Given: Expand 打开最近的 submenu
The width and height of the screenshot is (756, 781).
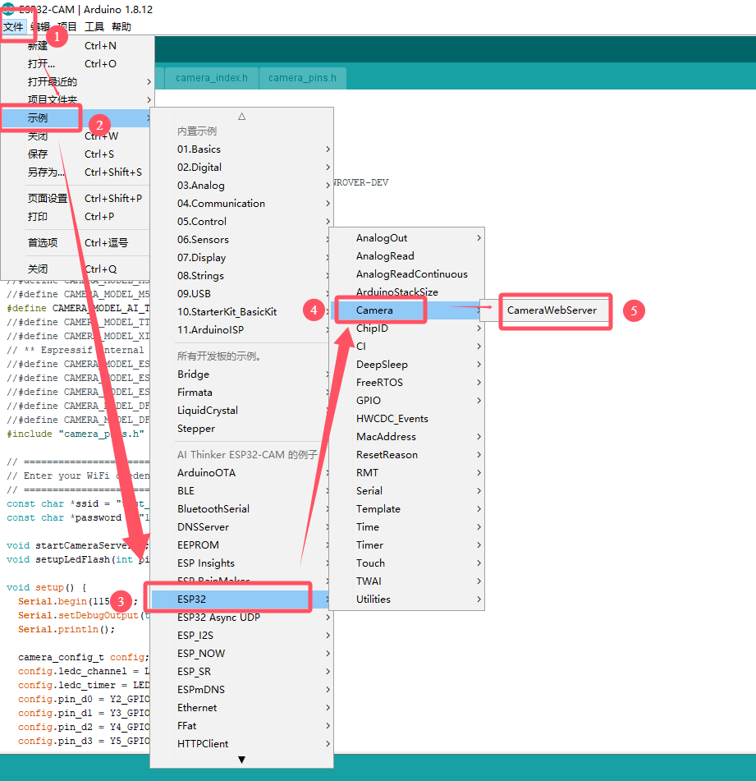Looking at the screenshot, I should 77,81.
